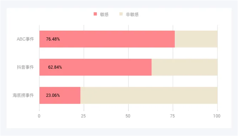Screen dimensions: 238x136
Task: Click the beige 非敏感 legend swatch
Action: click(121, 14)
